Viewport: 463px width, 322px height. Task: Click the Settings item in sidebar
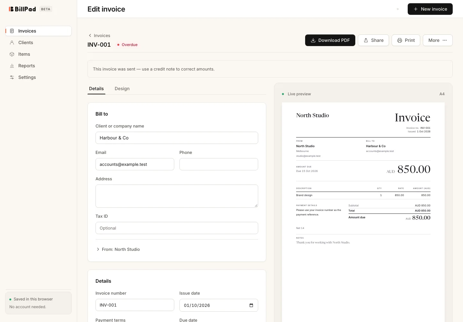coord(39,77)
